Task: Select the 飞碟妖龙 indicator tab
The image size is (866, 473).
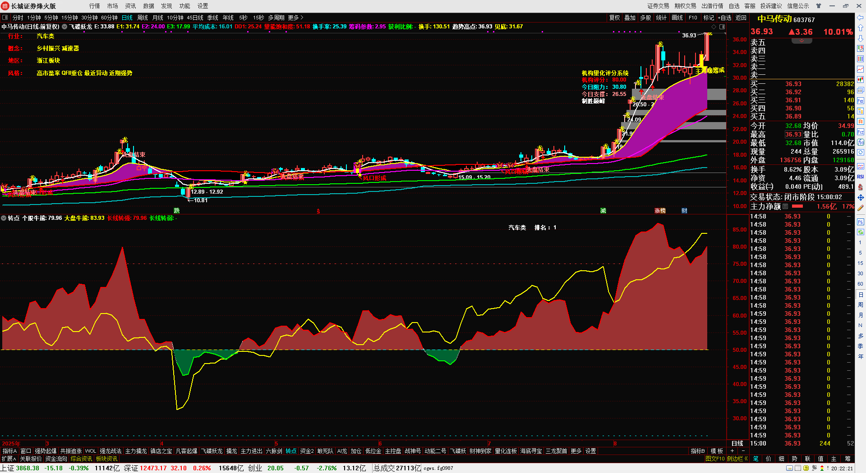Action: [x=212, y=451]
